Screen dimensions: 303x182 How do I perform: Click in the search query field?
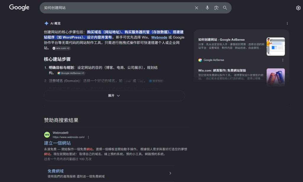118,8
